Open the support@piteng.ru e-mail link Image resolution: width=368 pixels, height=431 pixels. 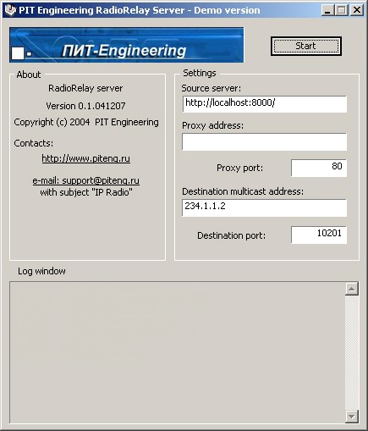click(85, 180)
